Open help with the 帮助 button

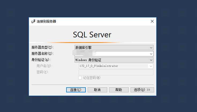pos(119,90)
